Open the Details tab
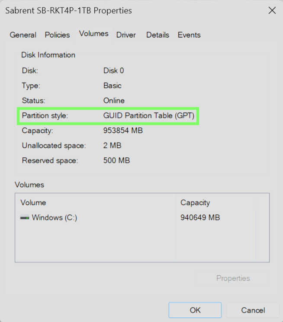This screenshot has height=322, width=283. 158,35
